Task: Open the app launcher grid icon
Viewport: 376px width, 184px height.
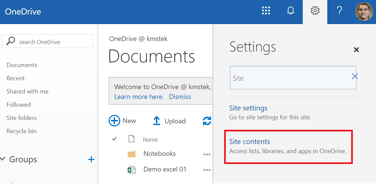Action: (x=266, y=11)
